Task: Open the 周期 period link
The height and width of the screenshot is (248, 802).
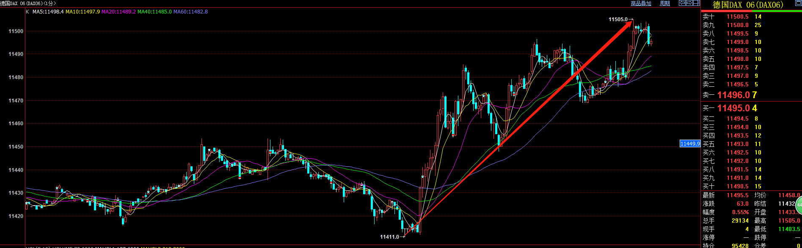Action: pyautogui.click(x=665, y=3)
